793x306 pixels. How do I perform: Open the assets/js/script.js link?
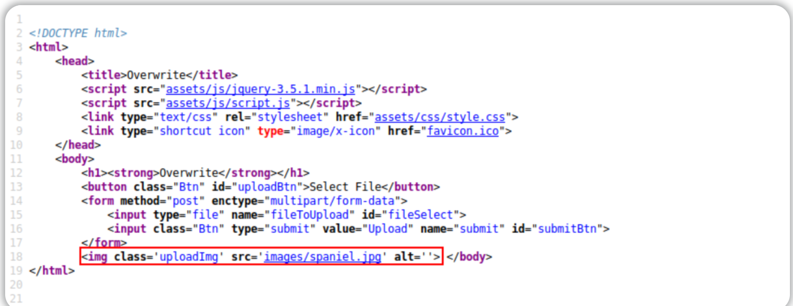[228, 103]
